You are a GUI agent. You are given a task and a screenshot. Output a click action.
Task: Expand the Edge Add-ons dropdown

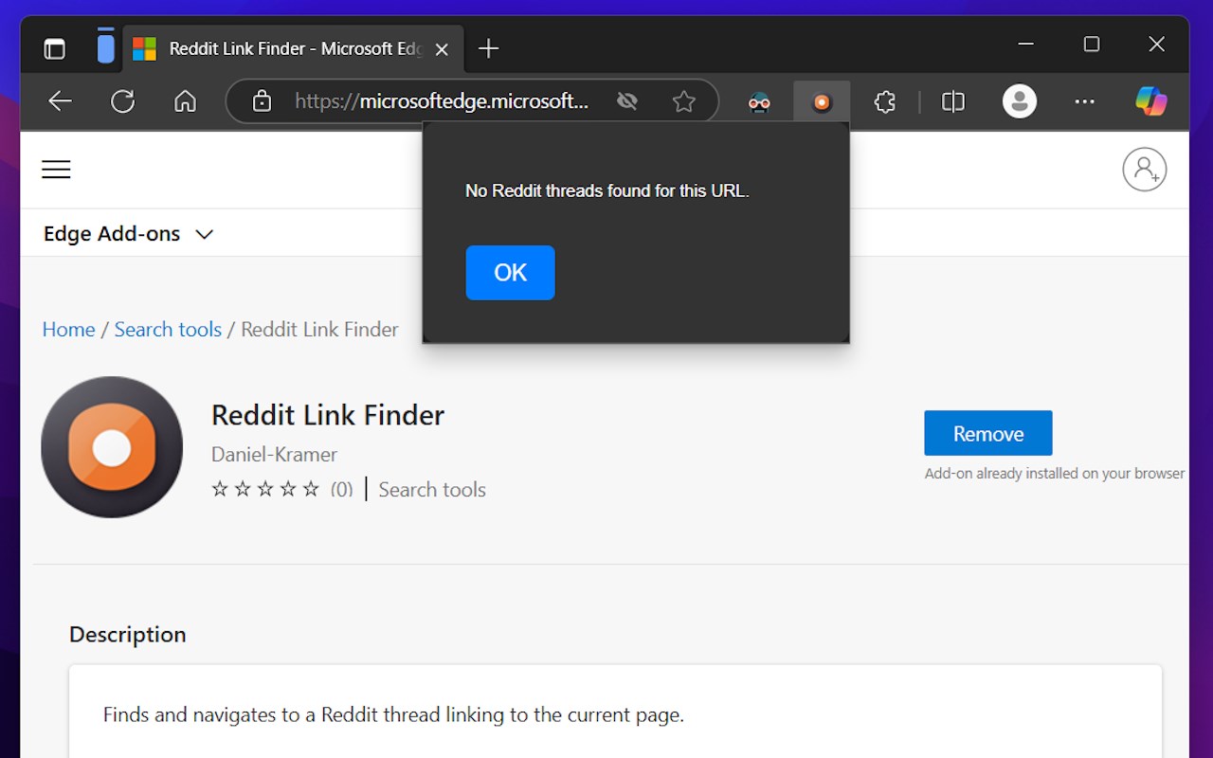pos(129,234)
